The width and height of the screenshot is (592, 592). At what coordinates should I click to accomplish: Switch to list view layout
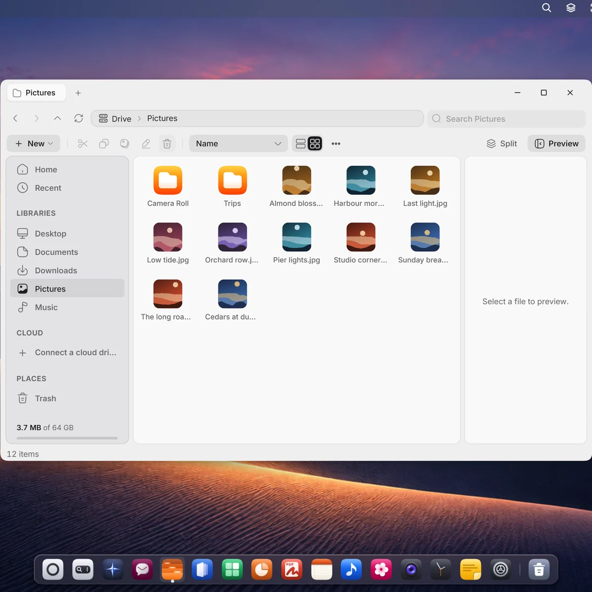coord(300,144)
